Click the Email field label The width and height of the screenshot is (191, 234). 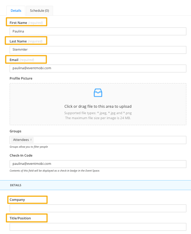[14, 60]
